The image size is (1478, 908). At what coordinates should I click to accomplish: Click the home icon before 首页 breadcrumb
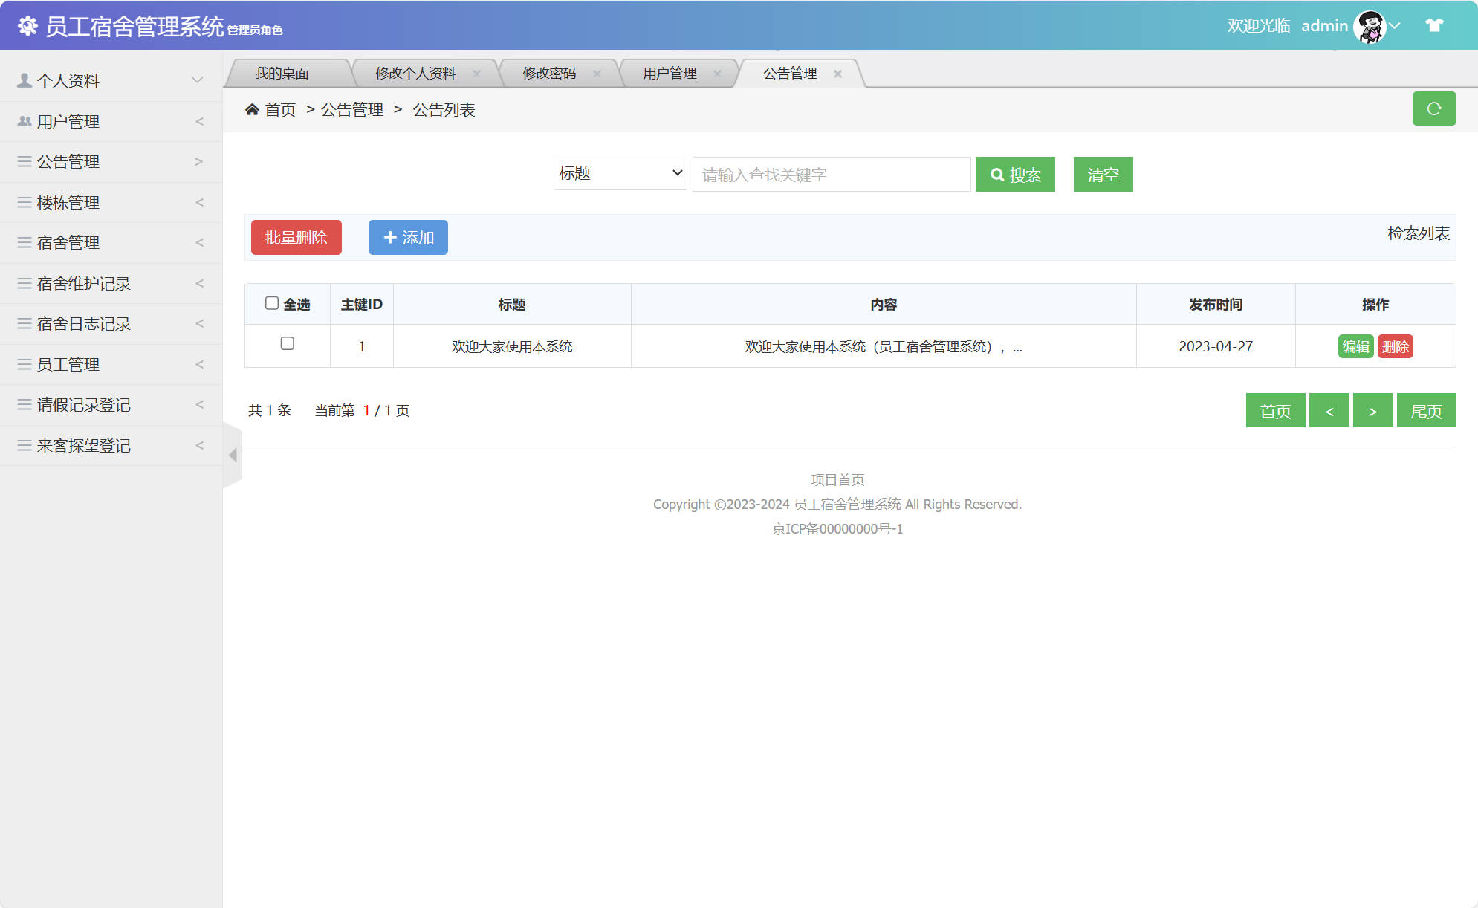252,108
